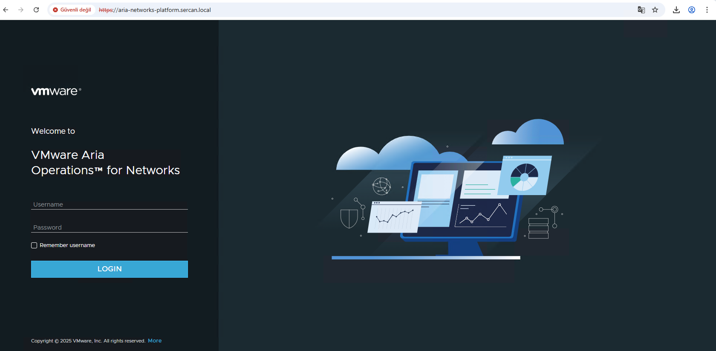This screenshot has height=351, width=716.
Task: Focus the Password input field
Action: tap(110, 227)
